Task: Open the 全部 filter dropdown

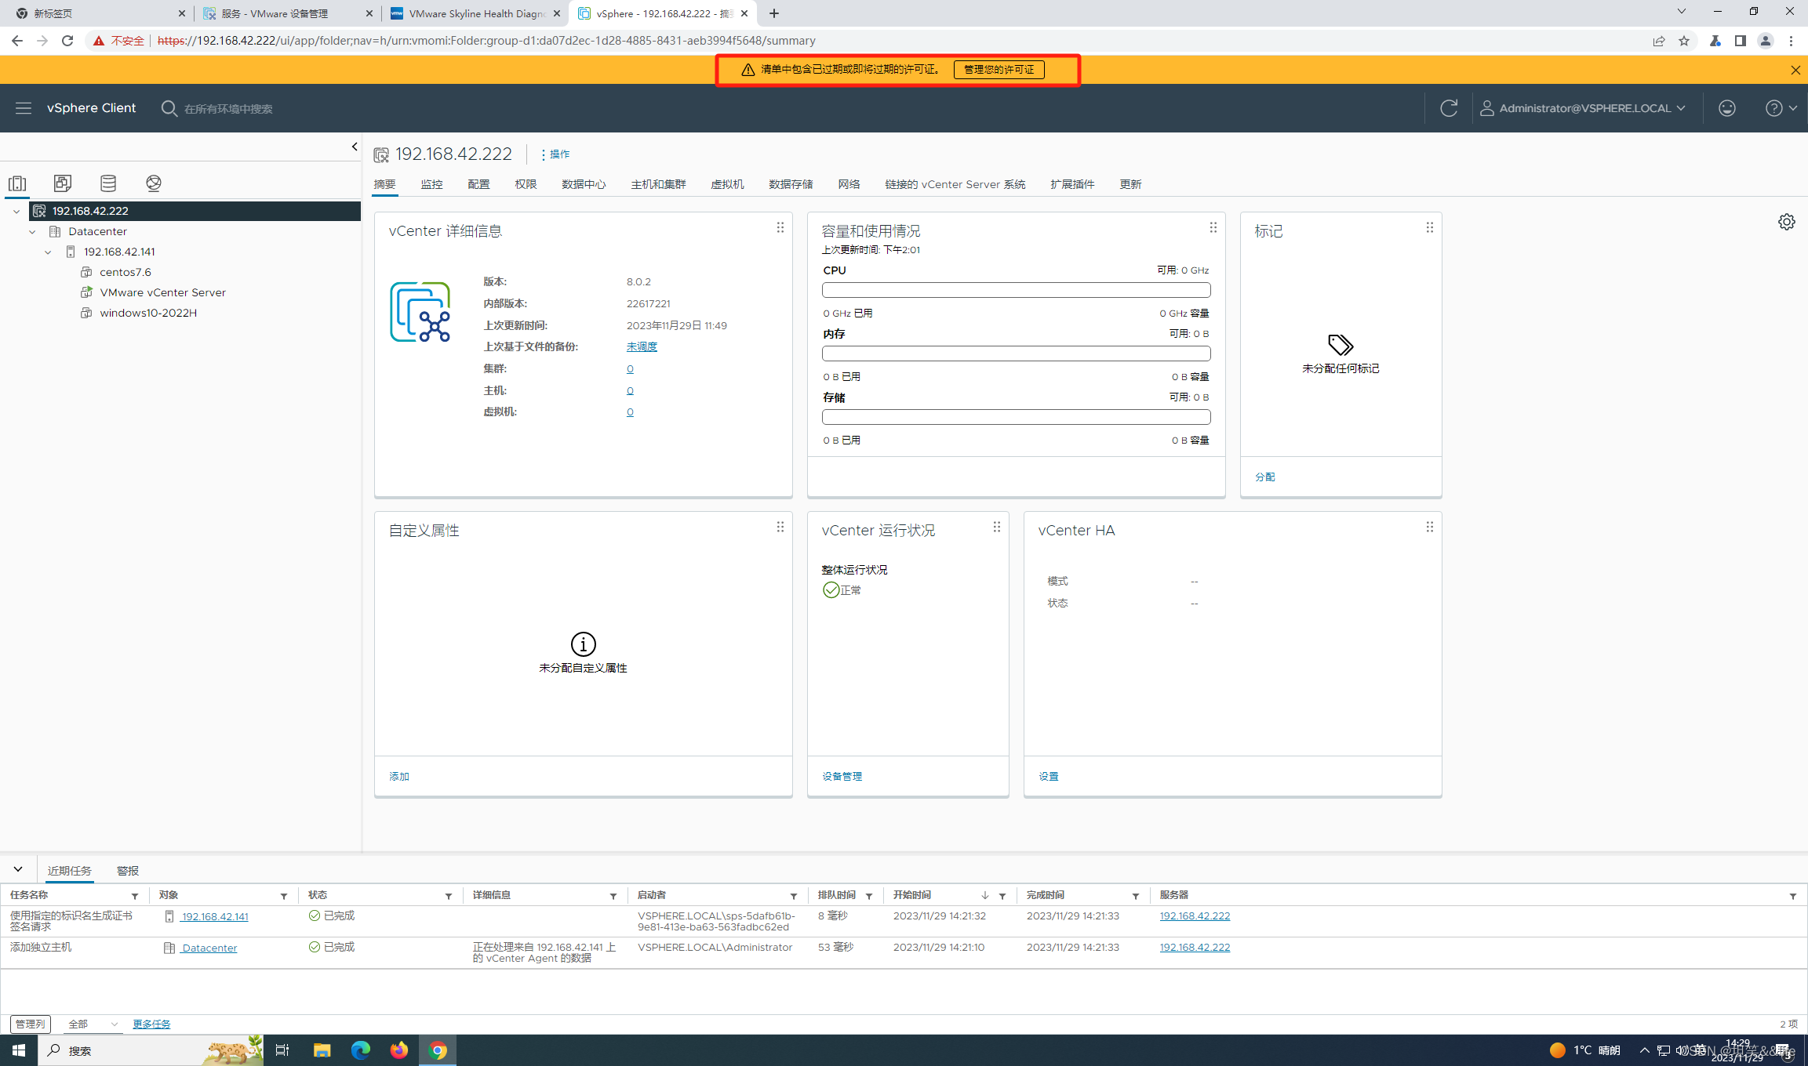Action: point(93,1024)
